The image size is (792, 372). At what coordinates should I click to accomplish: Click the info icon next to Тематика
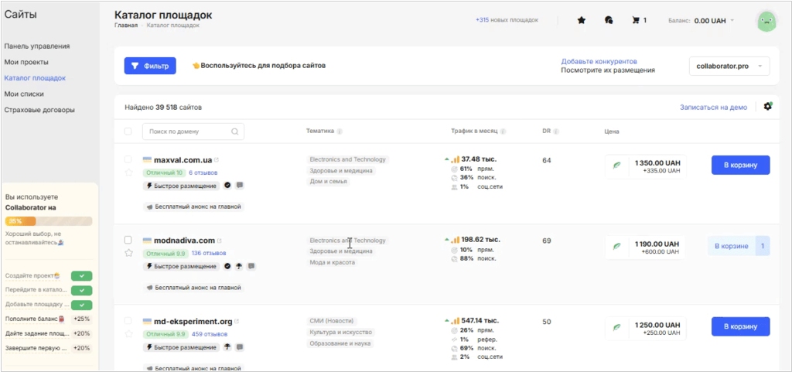point(340,131)
